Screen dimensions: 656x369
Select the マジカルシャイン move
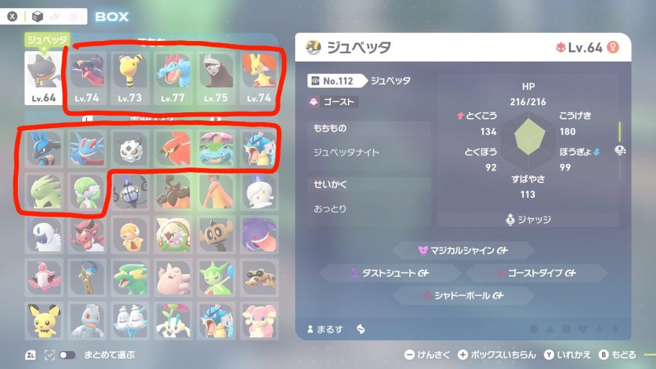(x=464, y=250)
